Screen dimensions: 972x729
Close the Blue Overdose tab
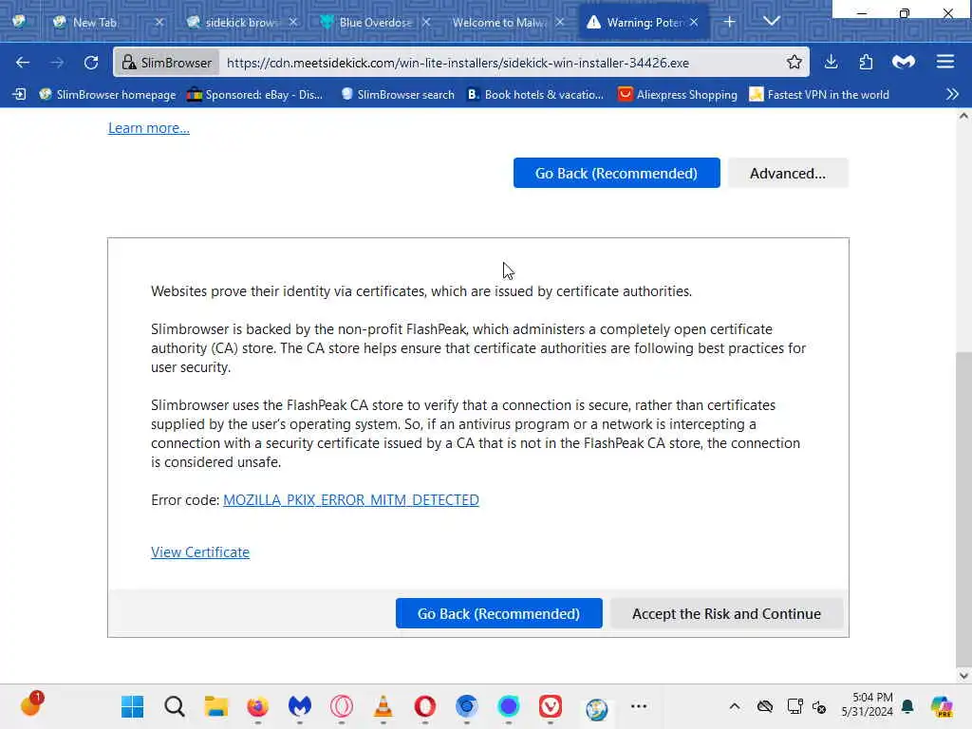tap(426, 23)
